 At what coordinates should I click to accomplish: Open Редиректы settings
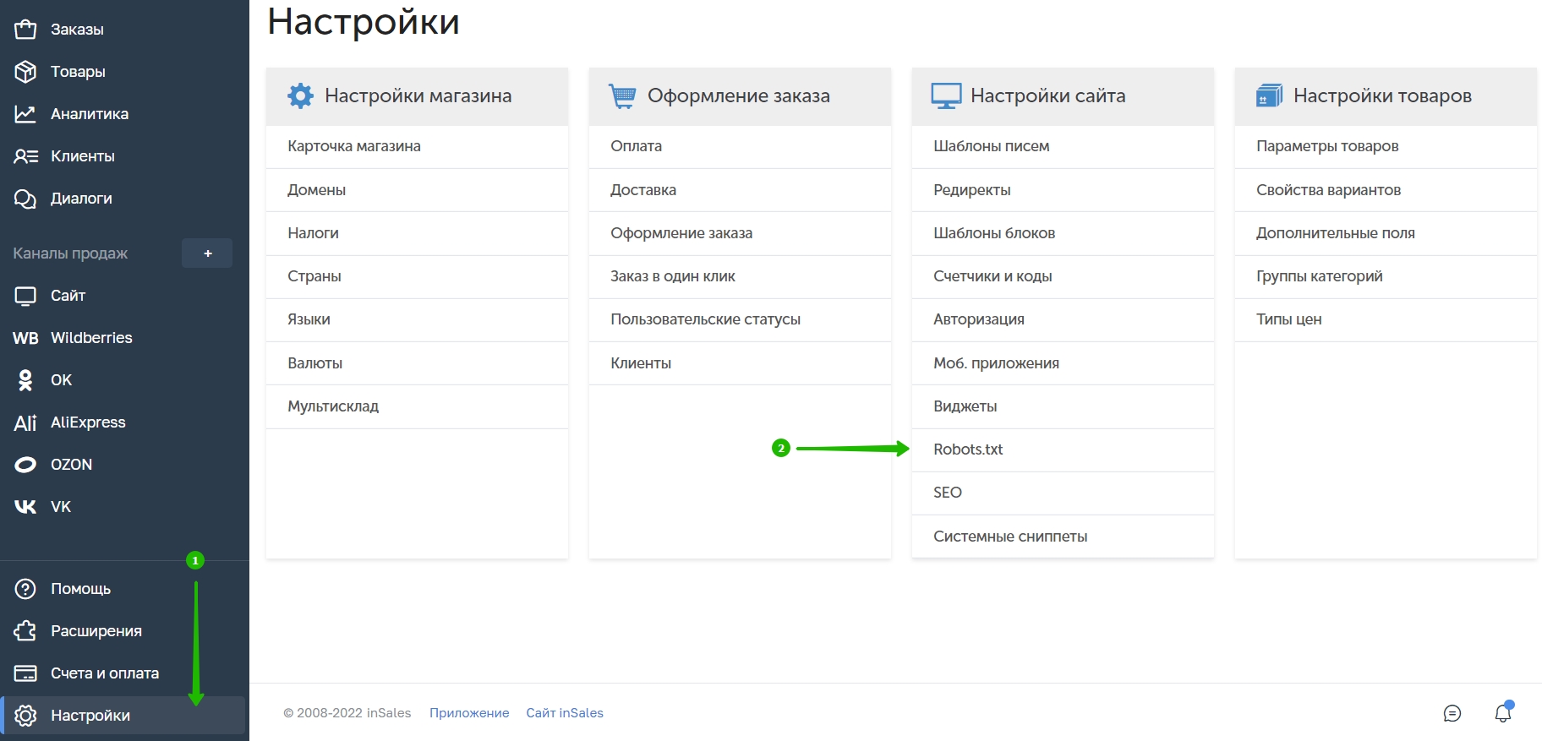(1063, 190)
